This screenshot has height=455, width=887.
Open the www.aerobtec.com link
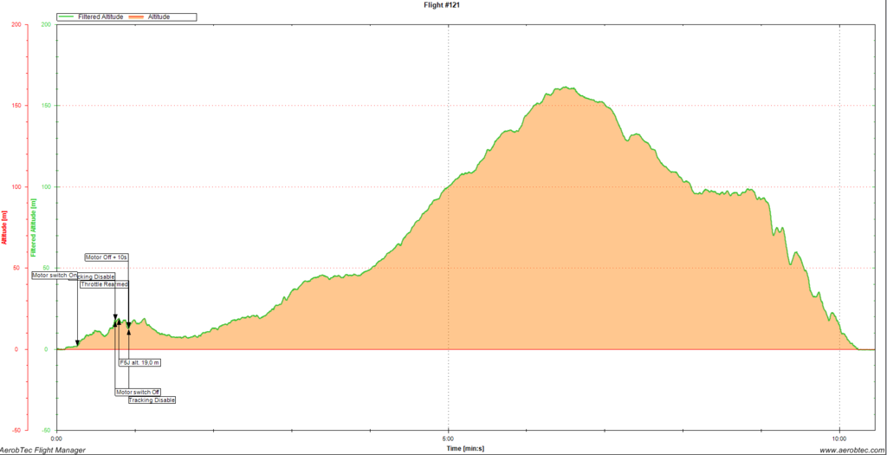click(852, 450)
